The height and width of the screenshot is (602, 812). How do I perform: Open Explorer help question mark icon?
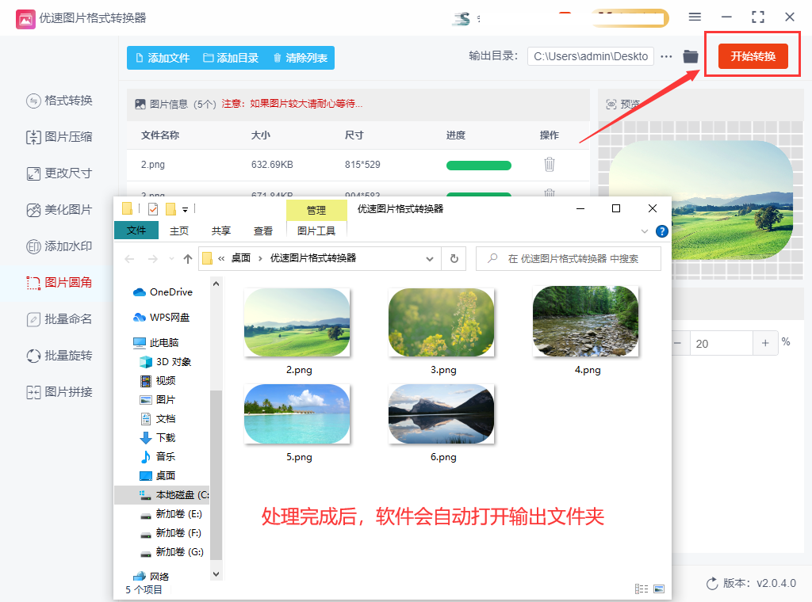[x=662, y=231]
